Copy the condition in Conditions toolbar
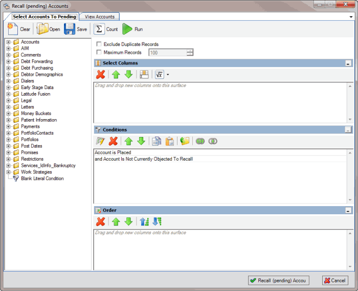 [x=157, y=141]
